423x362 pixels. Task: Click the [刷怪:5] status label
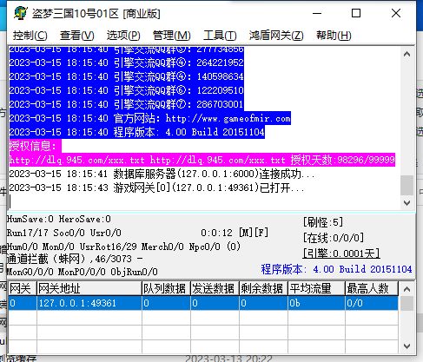323,222
